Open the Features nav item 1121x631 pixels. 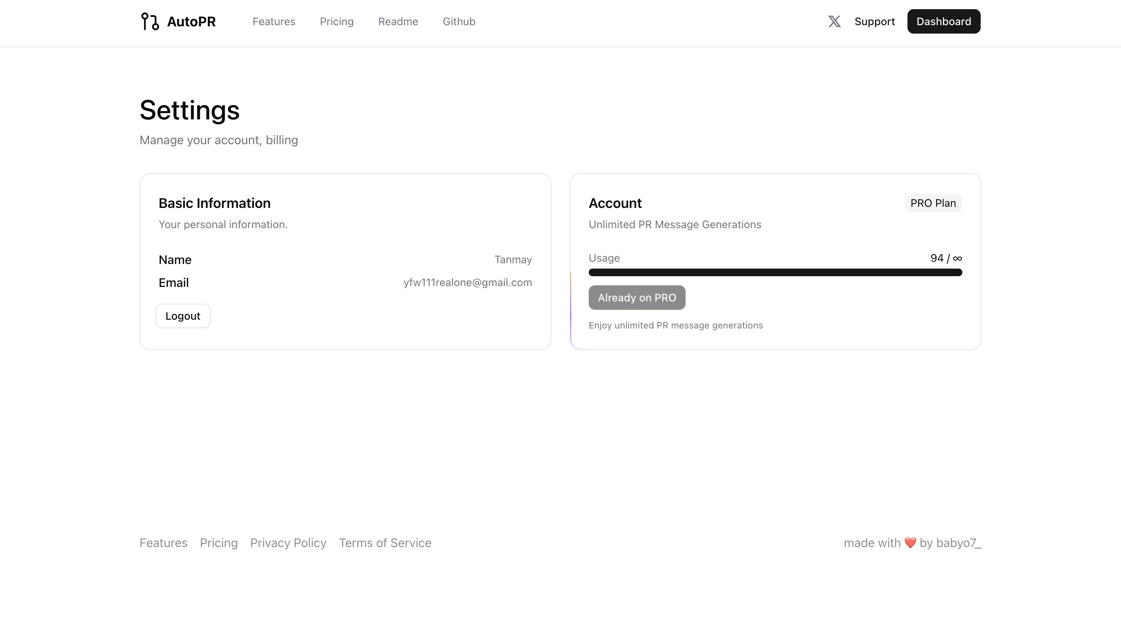point(274,21)
